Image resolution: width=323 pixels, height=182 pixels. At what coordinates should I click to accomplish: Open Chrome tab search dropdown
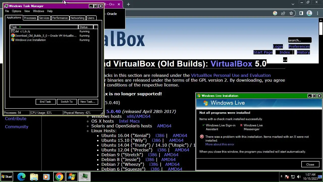point(293,4)
